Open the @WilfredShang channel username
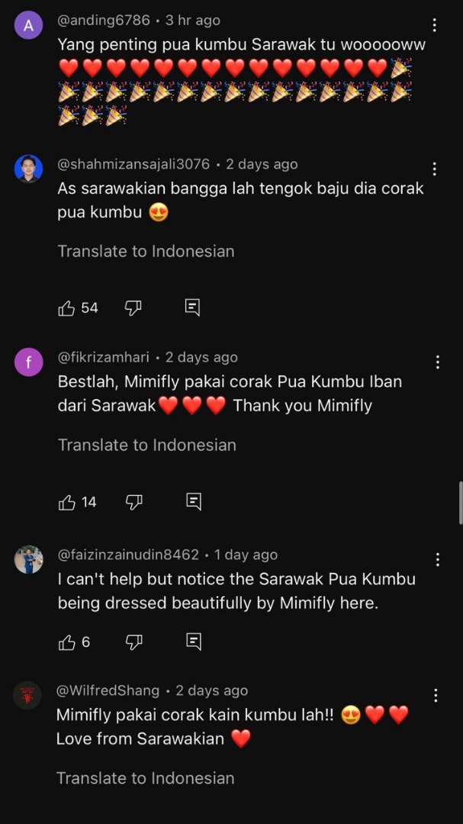This screenshot has width=463, height=824. (108, 690)
